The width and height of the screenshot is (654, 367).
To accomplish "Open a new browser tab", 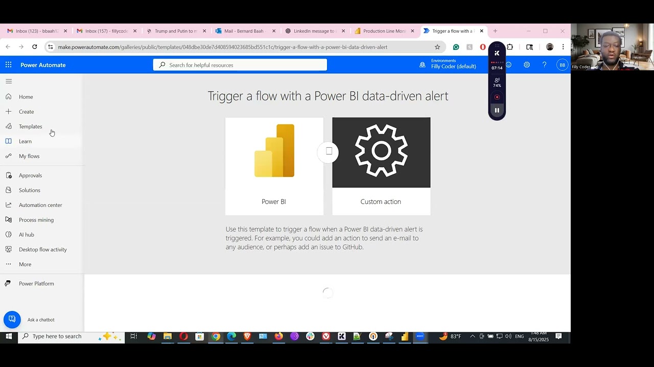I will pos(495,31).
